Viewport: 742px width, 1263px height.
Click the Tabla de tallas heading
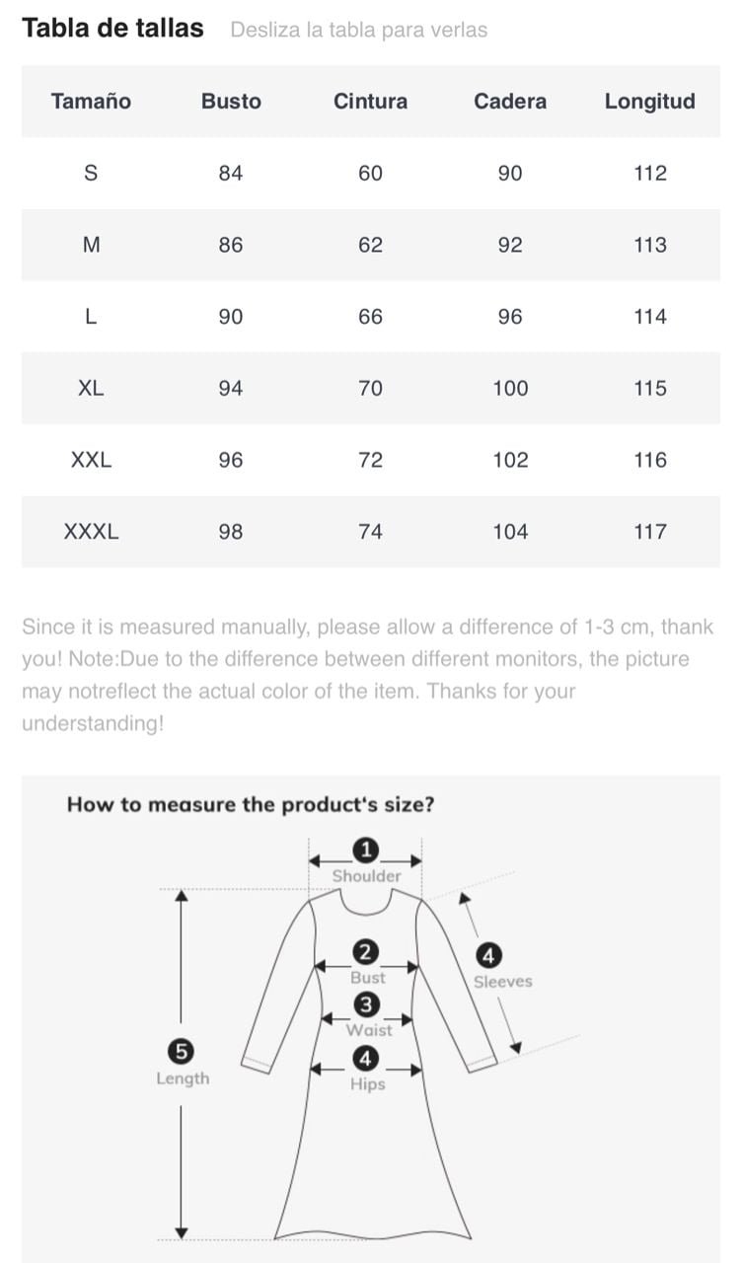112,28
